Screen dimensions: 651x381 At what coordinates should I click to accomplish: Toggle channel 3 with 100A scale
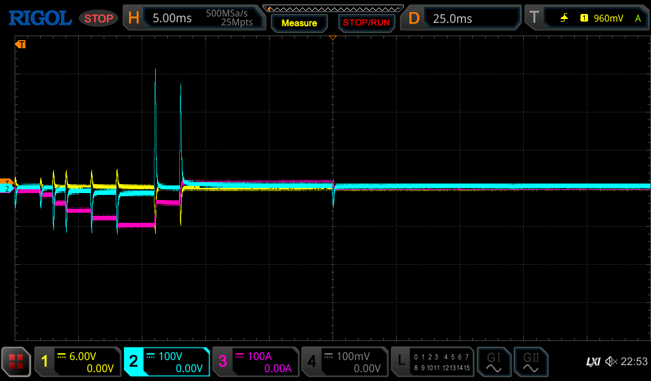tap(256, 362)
